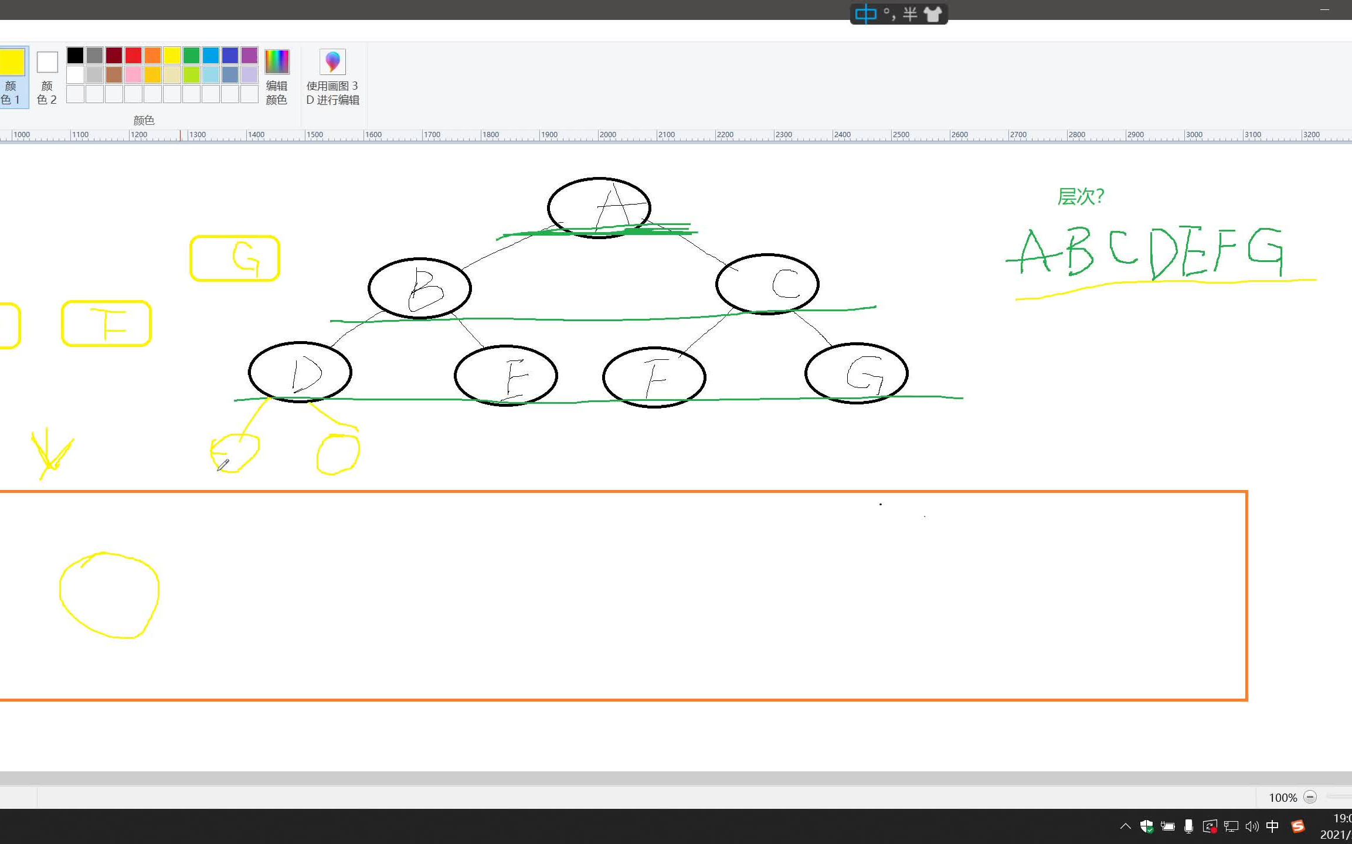Image resolution: width=1352 pixels, height=844 pixels.
Task: Toggle Chinese/English mode on floating IME bar
Action: click(865, 14)
